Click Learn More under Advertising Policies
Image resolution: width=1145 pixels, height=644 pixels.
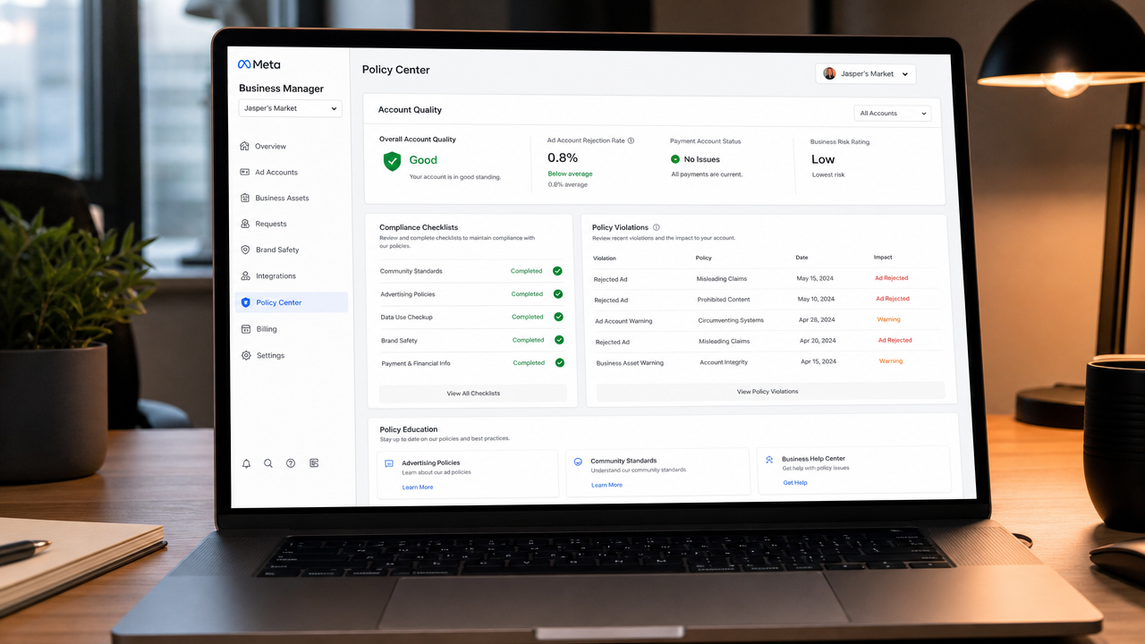pyautogui.click(x=418, y=487)
